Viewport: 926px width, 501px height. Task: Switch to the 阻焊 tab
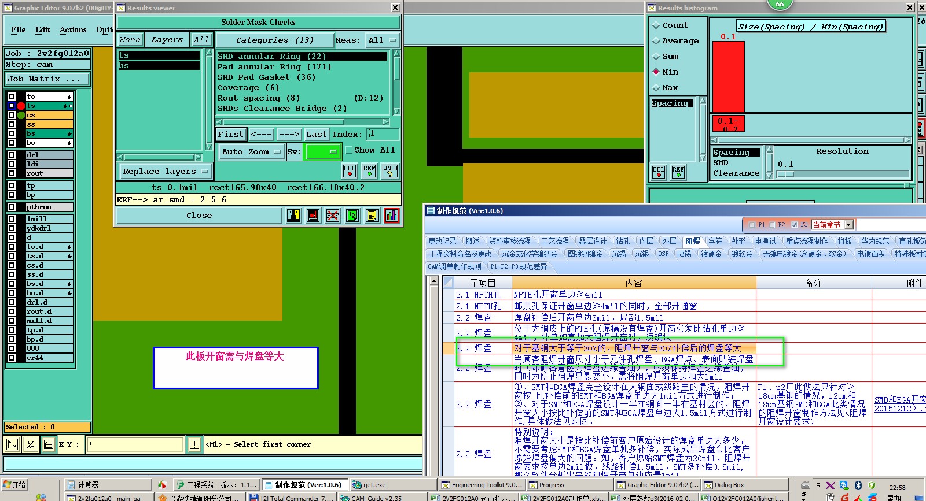click(692, 241)
